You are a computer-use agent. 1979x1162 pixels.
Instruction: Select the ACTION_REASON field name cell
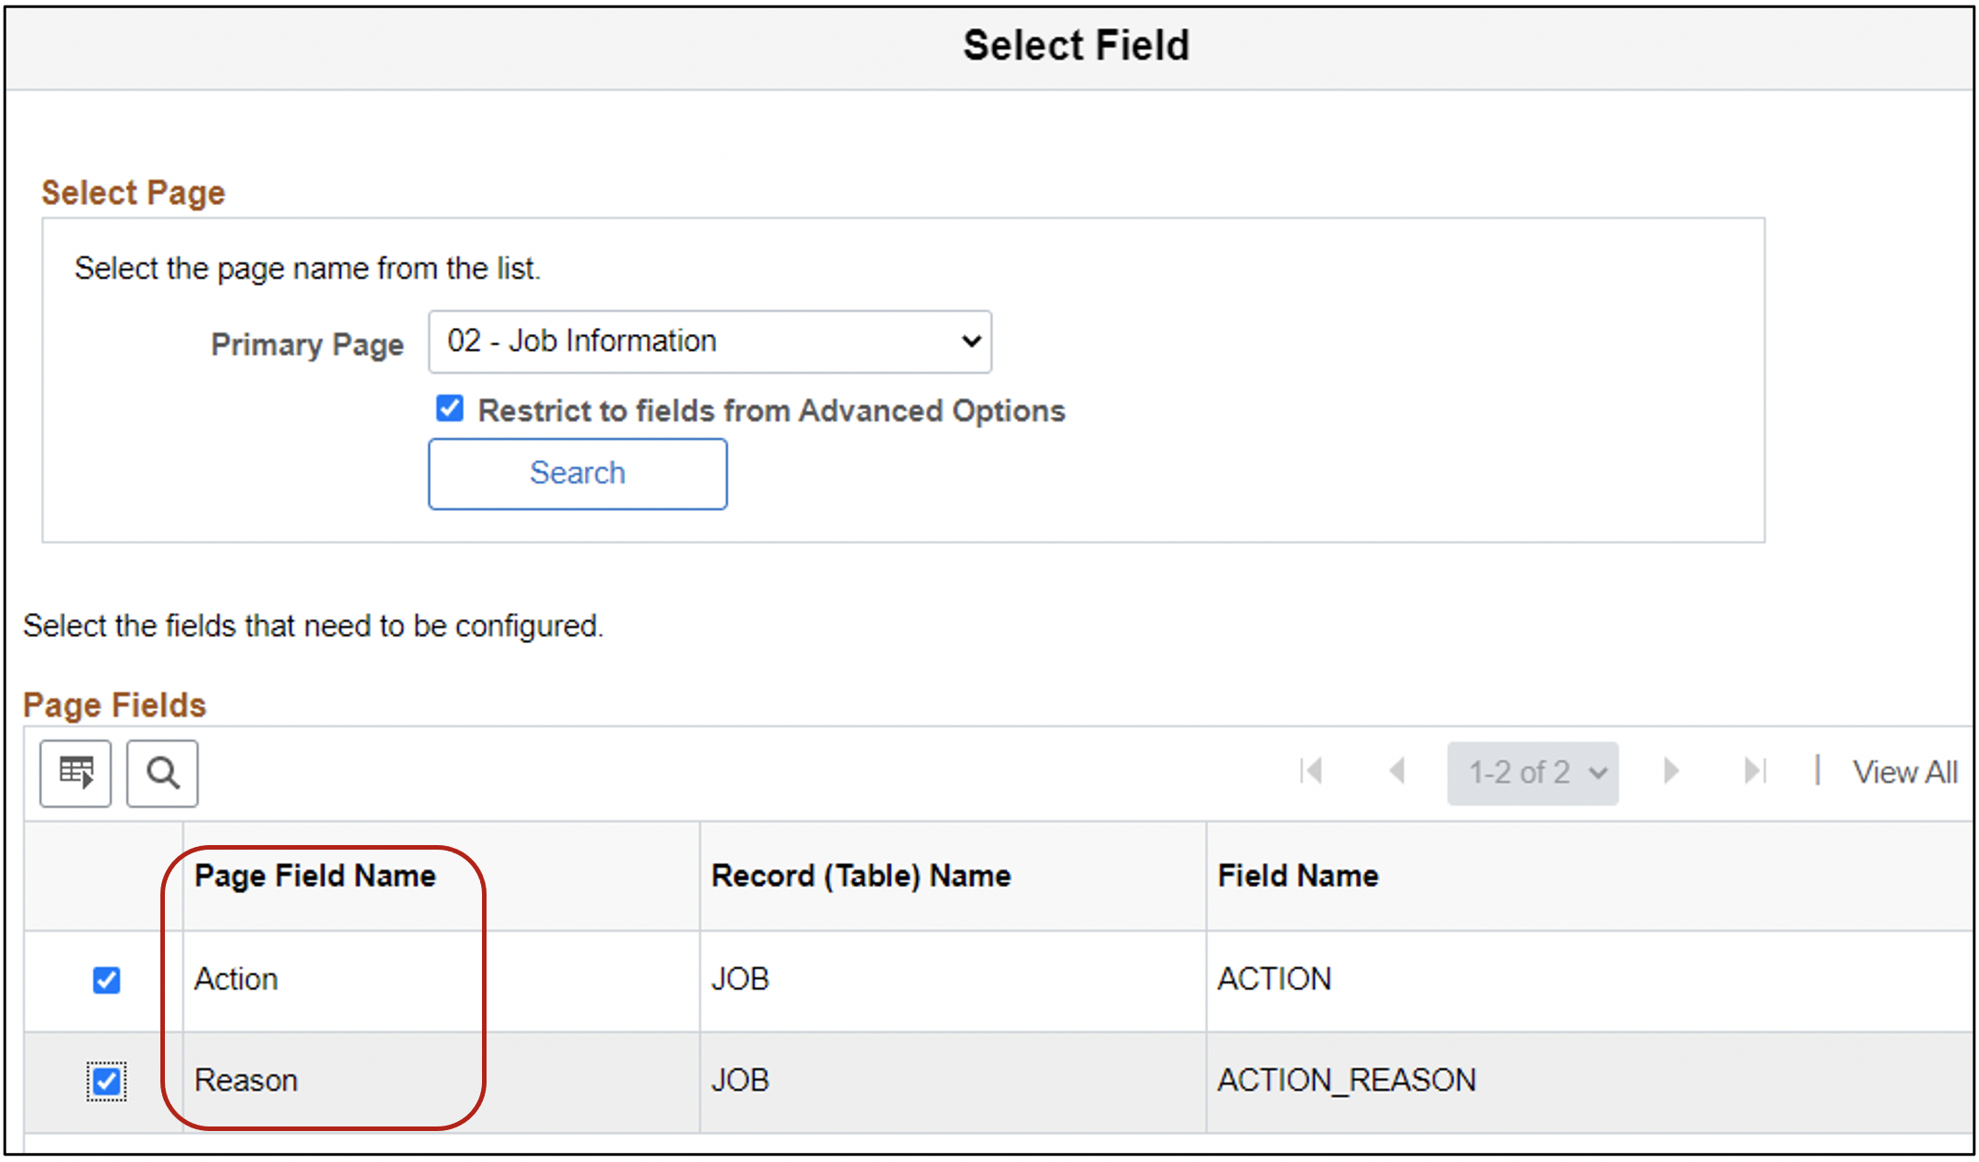point(1347,1081)
